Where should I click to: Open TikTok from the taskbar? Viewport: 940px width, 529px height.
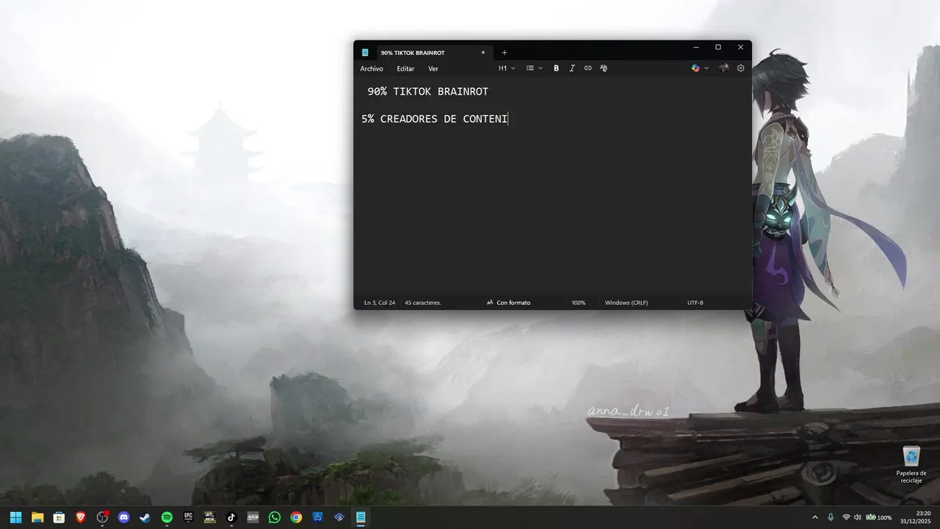tap(231, 517)
